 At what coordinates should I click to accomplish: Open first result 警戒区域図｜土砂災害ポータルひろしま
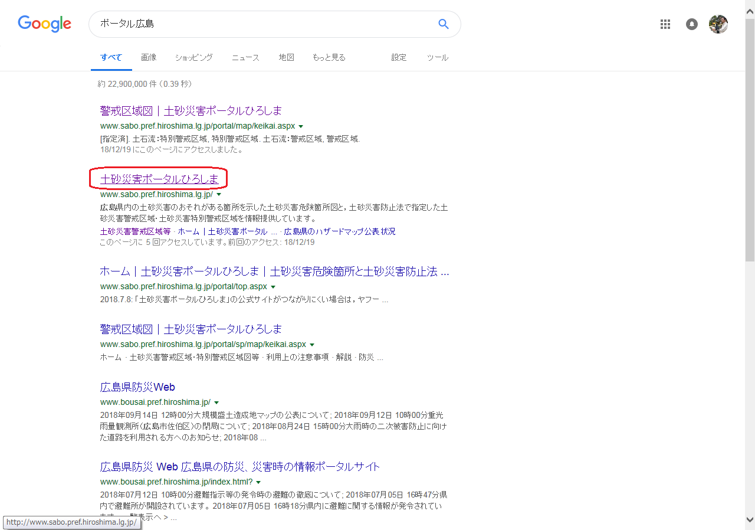tap(191, 110)
